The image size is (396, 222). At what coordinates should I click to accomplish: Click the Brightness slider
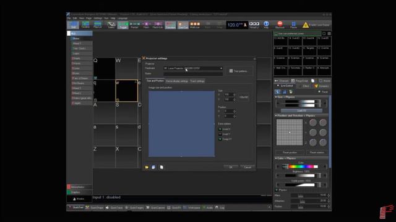click(x=301, y=175)
